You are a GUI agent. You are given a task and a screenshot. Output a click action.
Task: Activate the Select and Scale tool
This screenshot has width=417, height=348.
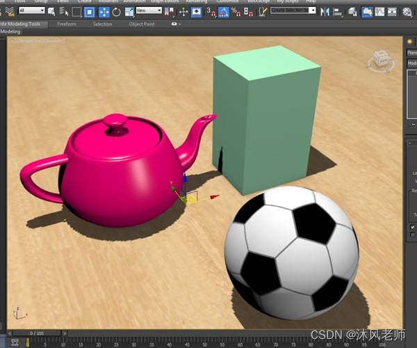(x=129, y=12)
